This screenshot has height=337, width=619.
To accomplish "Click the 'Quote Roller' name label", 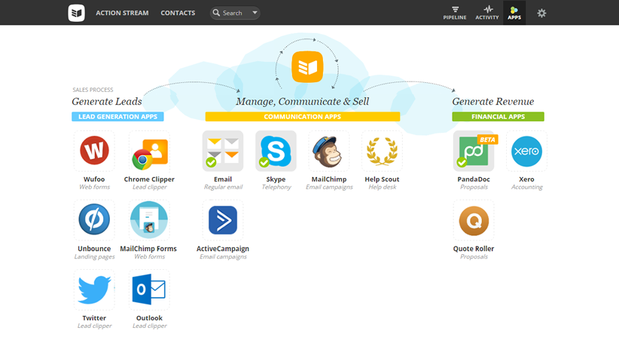I will 474,249.
